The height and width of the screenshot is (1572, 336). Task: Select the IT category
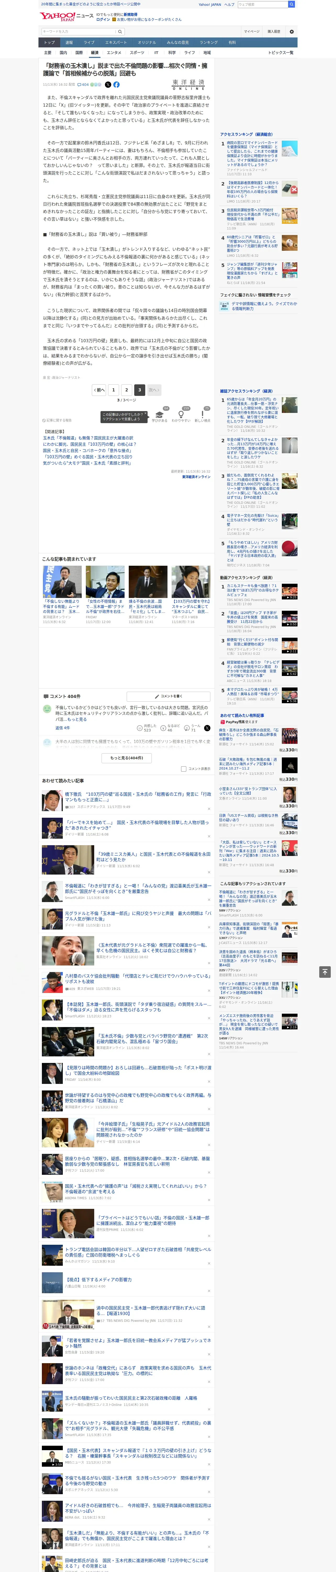click(x=156, y=52)
